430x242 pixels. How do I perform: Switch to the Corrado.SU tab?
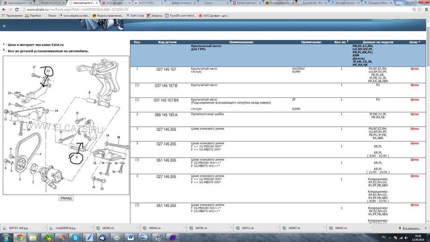tap(312, 3)
